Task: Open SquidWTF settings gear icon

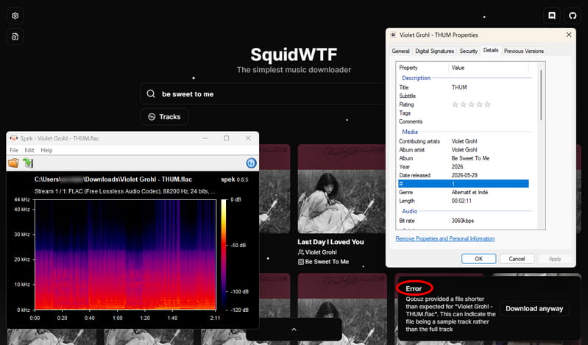Action: 15,15
